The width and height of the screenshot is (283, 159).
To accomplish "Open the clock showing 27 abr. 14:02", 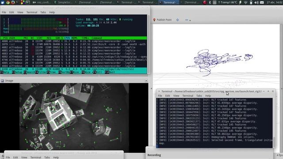I will [x=275, y=2].
